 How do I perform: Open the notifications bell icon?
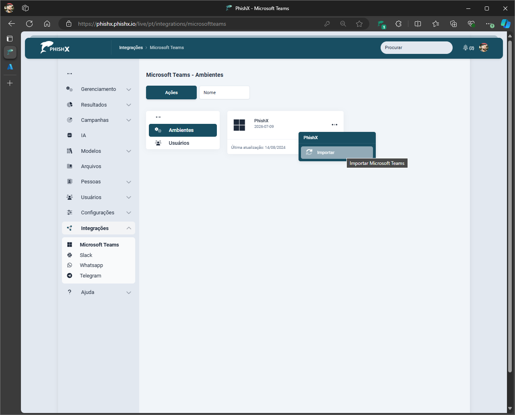[466, 47]
